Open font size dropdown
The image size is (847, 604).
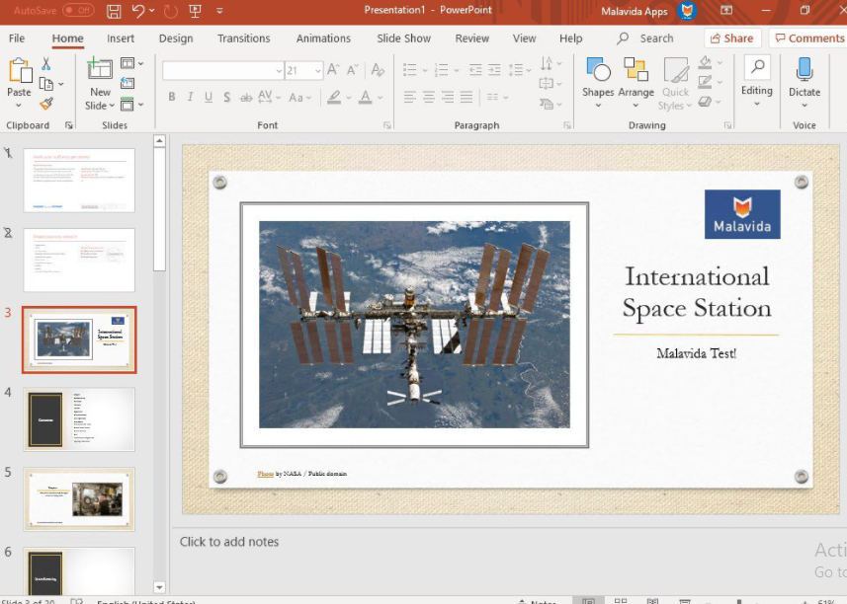click(x=317, y=71)
